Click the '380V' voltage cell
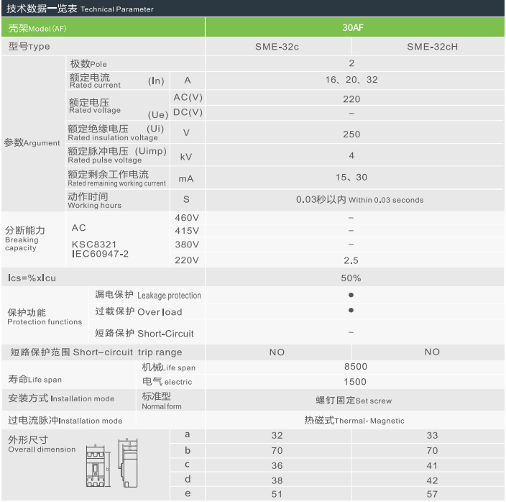Screen dimensions: 506x502 [187, 245]
